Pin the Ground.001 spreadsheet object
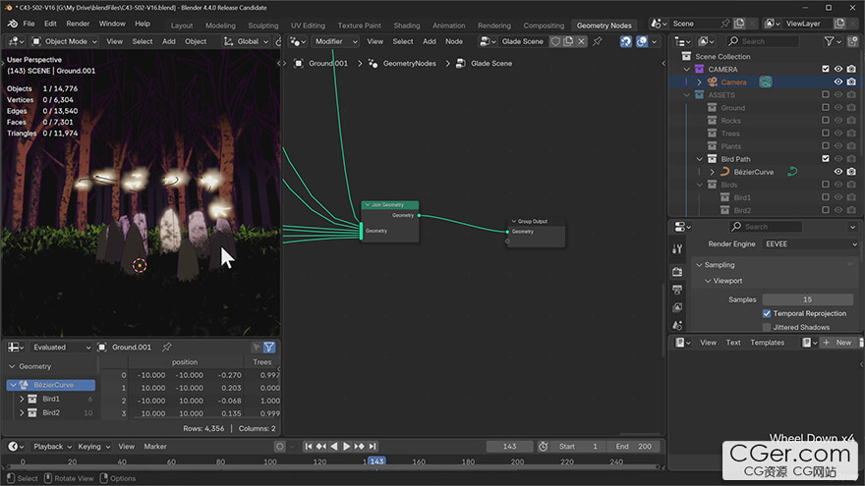Viewport: 865px width, 486px height. 166,348
